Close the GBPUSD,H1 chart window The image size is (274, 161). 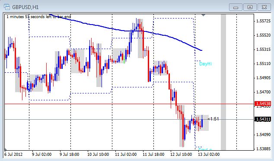(x=264, y=7)
